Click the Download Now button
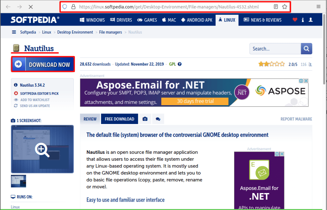Image resolution: width=327 pixels, height=210 pixels. [43, 64]
